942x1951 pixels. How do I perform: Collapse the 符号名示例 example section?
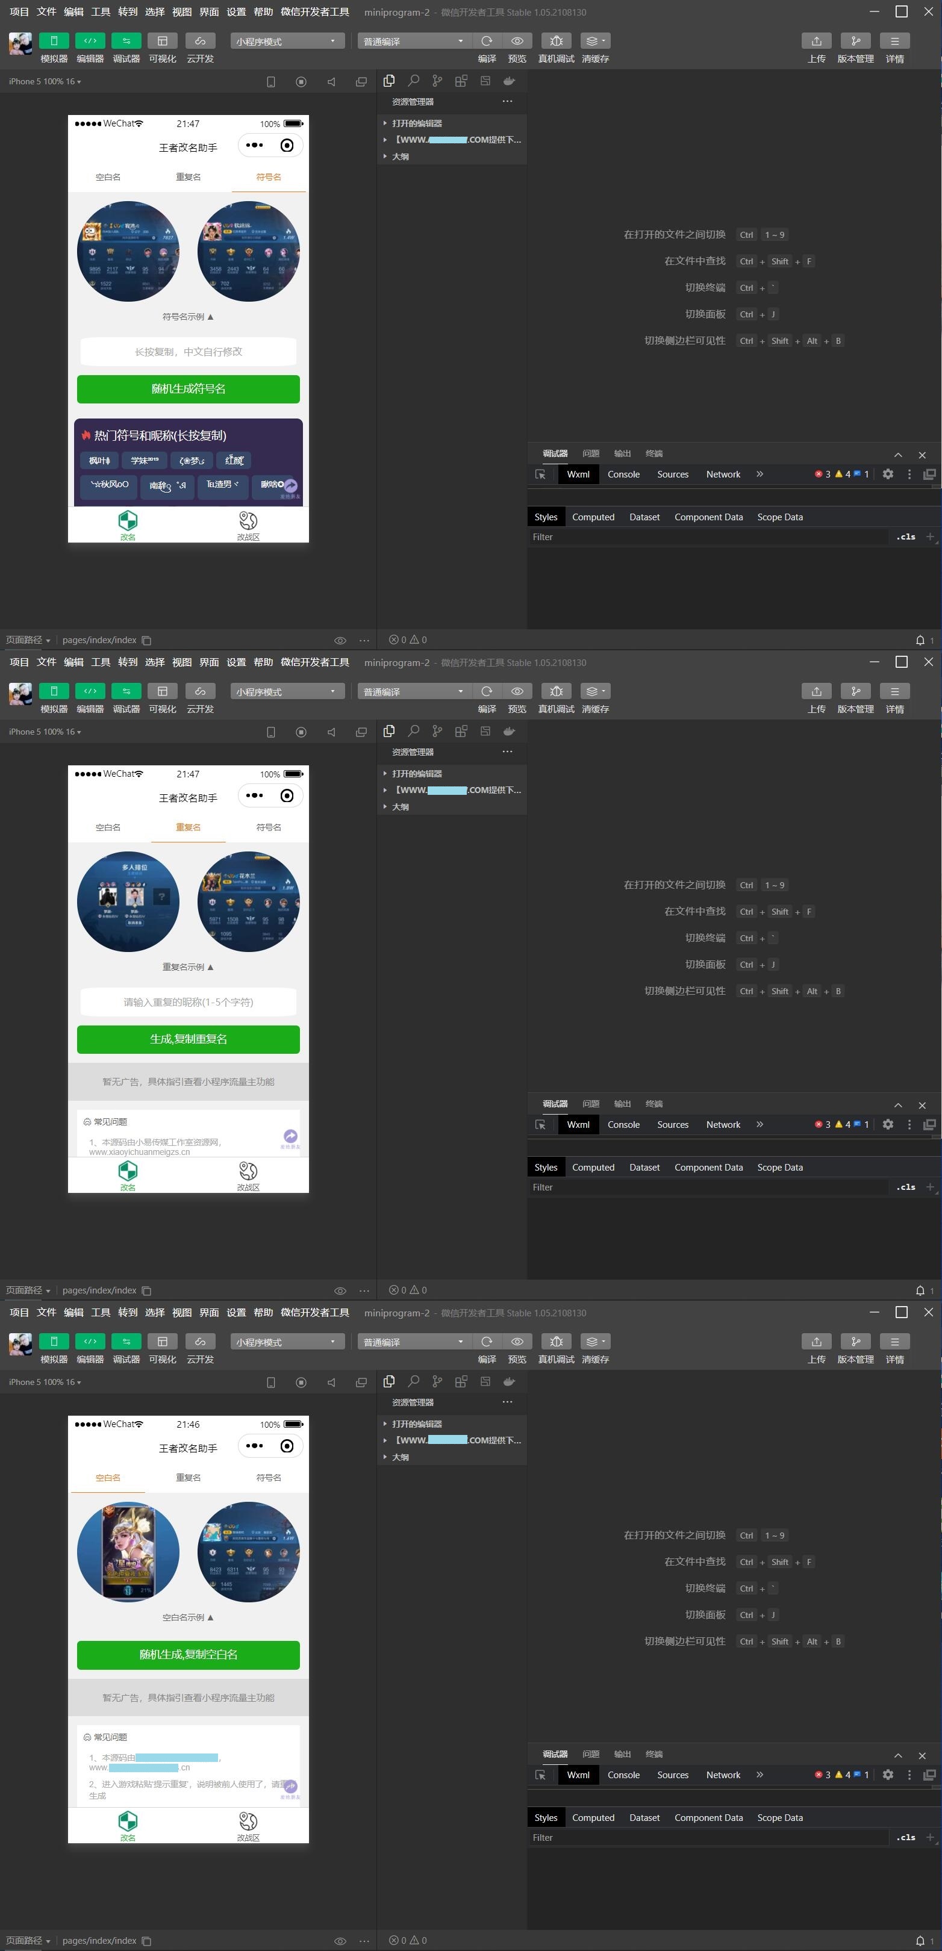click(x=188, y=317)
